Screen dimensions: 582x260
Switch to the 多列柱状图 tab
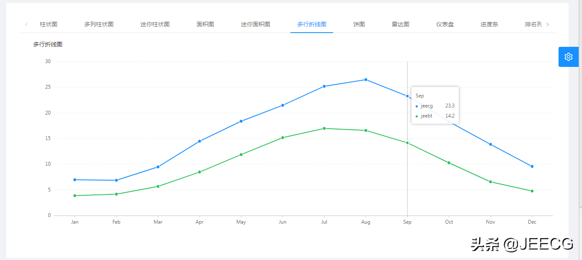pos(99,24)
